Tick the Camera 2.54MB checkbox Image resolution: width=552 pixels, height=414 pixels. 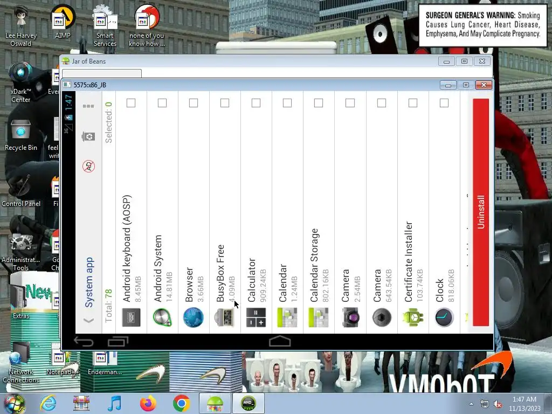[350, 103]
